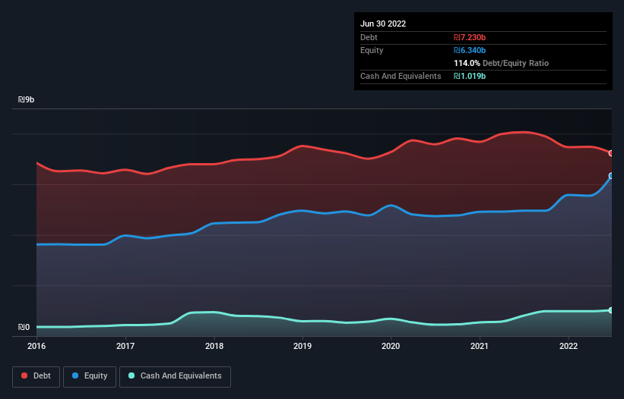This screenshot has height=399, width=624.
Task: Click the 2017 x-axis label
Action: [125, 346]
